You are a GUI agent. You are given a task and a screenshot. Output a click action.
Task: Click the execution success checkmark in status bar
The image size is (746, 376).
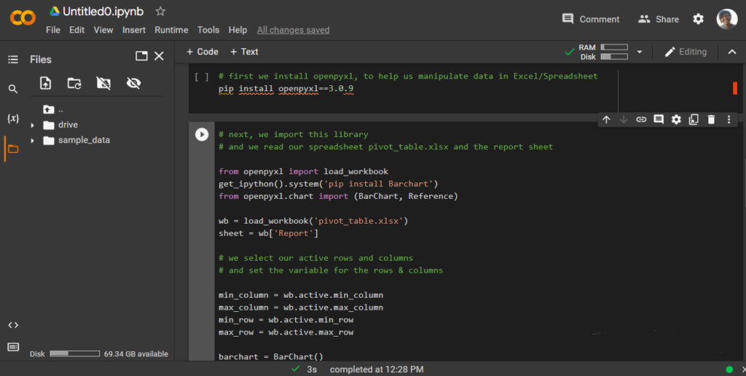296,369
